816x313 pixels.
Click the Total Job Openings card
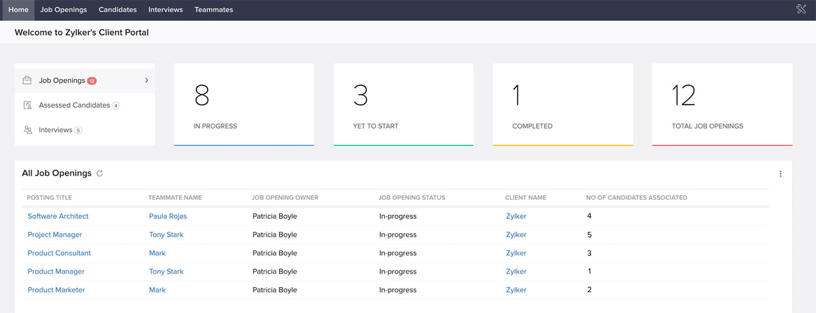(x=722, y=105)
